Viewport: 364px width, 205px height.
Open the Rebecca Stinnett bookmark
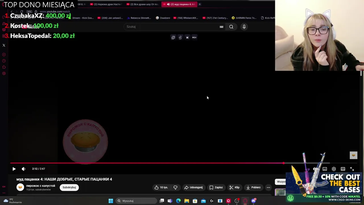(x=139, y=18)
